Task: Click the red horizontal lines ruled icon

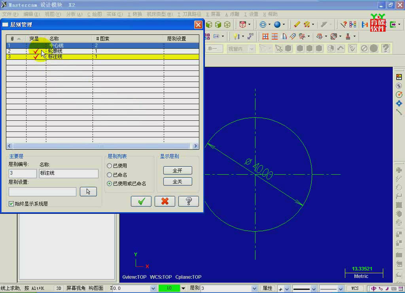Action: (x=274, y=36)
